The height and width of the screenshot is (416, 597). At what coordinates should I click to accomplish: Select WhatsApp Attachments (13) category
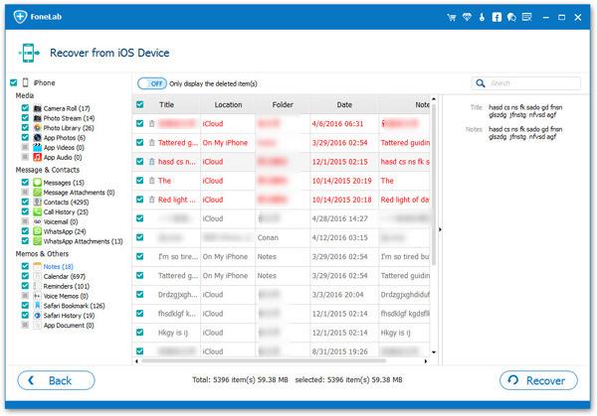point(83,241)
